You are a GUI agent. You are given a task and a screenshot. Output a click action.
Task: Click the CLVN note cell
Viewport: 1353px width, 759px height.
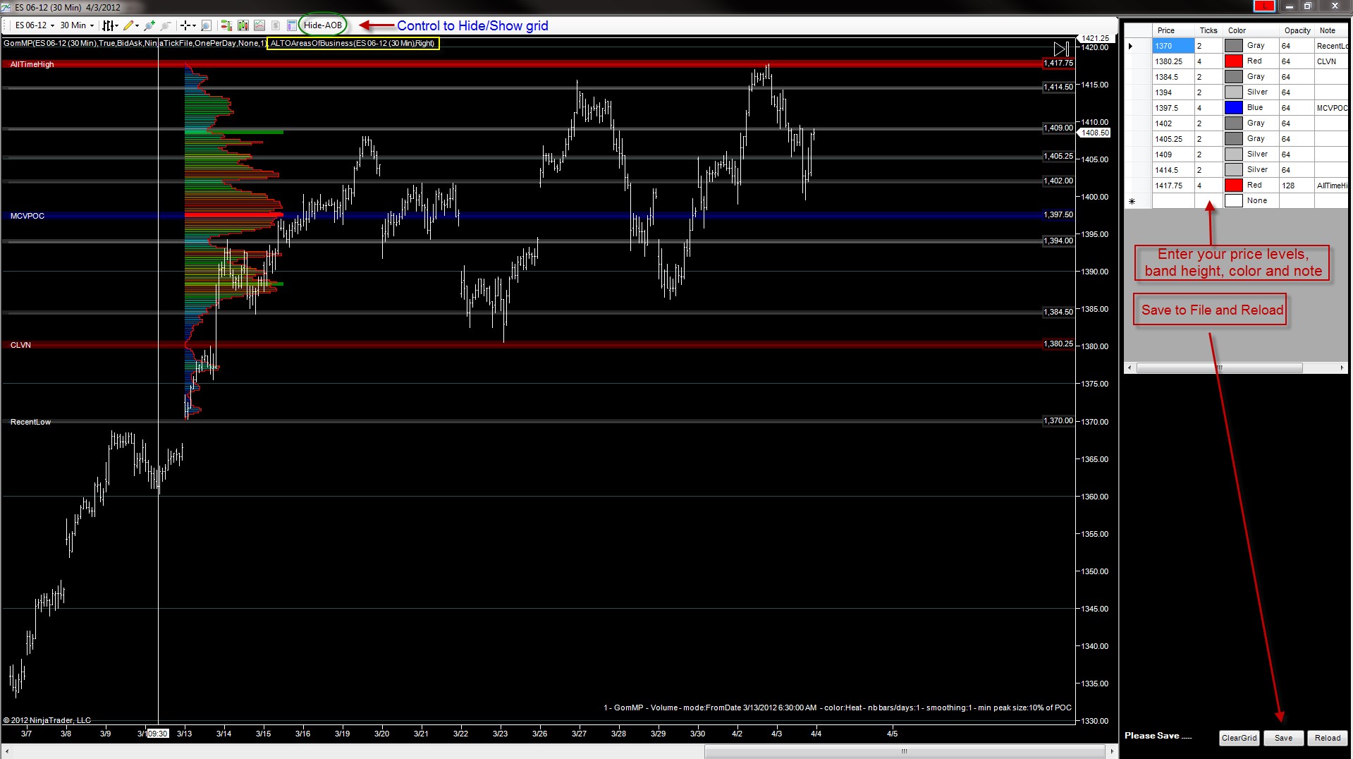pyautogui.click(x=1331, y=61)
